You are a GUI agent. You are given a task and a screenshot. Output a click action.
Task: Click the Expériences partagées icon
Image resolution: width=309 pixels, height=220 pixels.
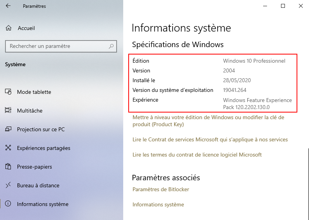(8, 148)
